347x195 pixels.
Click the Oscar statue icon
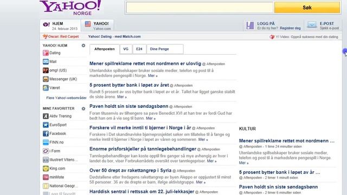coord(45,36)
